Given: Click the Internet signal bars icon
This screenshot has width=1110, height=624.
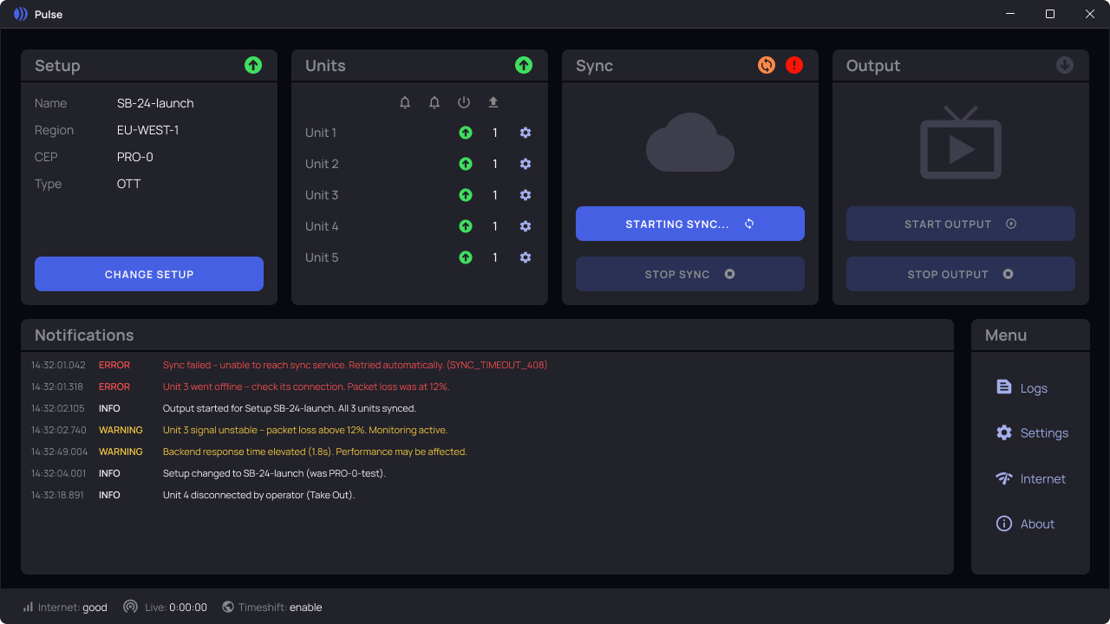Looking at the screenshot, I should (28, 607).
